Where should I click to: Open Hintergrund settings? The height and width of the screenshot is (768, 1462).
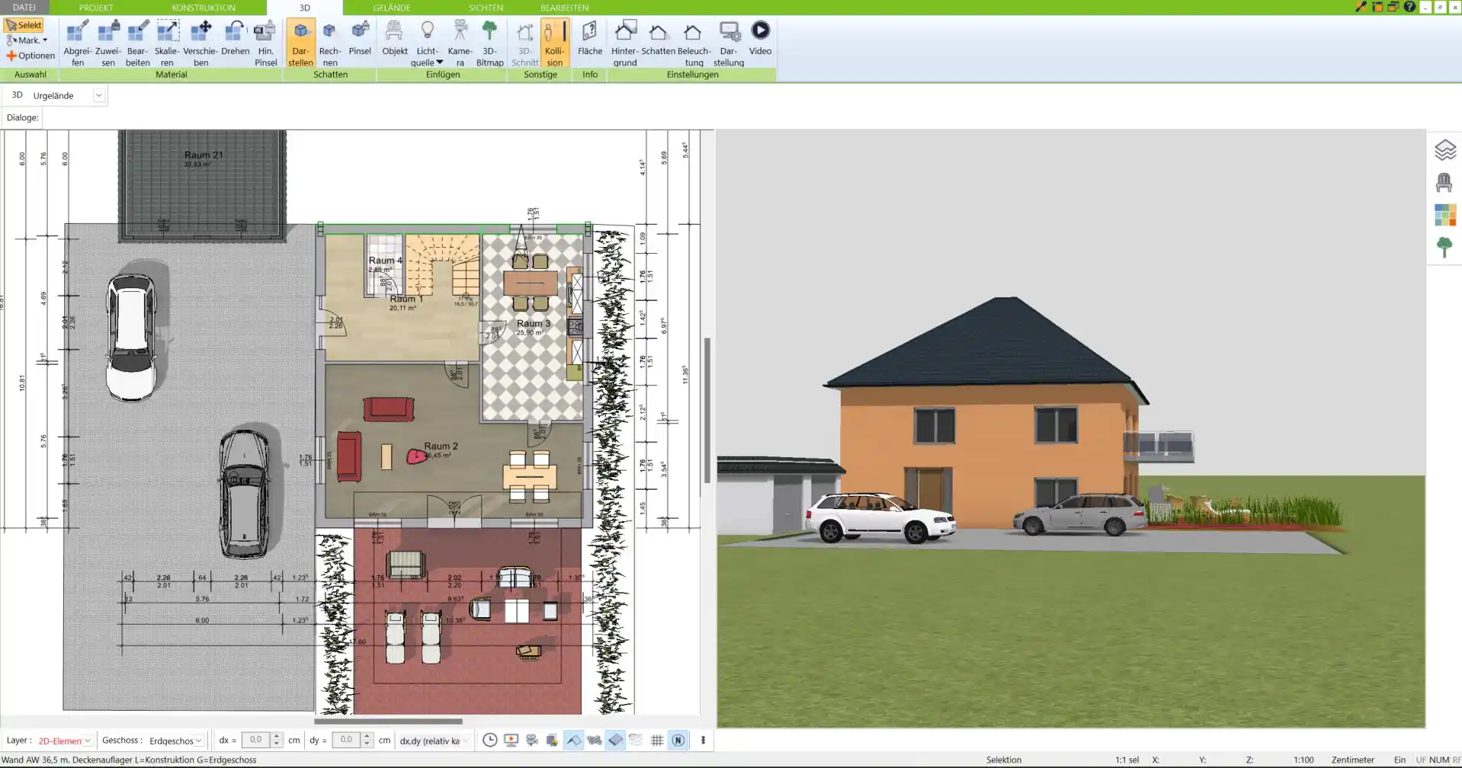pos(624,44)
